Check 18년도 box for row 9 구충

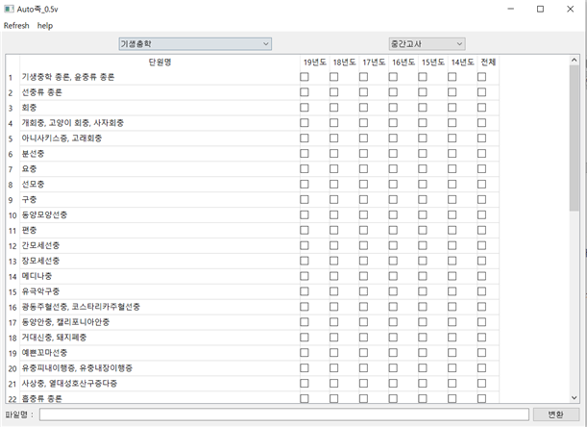pos(334,199)
